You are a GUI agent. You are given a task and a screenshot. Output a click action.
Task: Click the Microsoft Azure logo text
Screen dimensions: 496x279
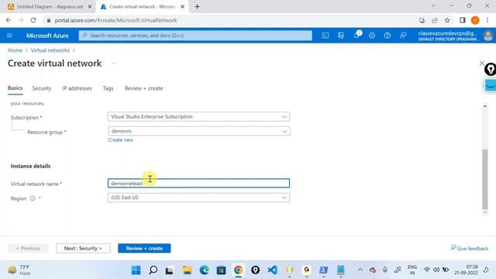pyautogui.click(x=47, y=36)
